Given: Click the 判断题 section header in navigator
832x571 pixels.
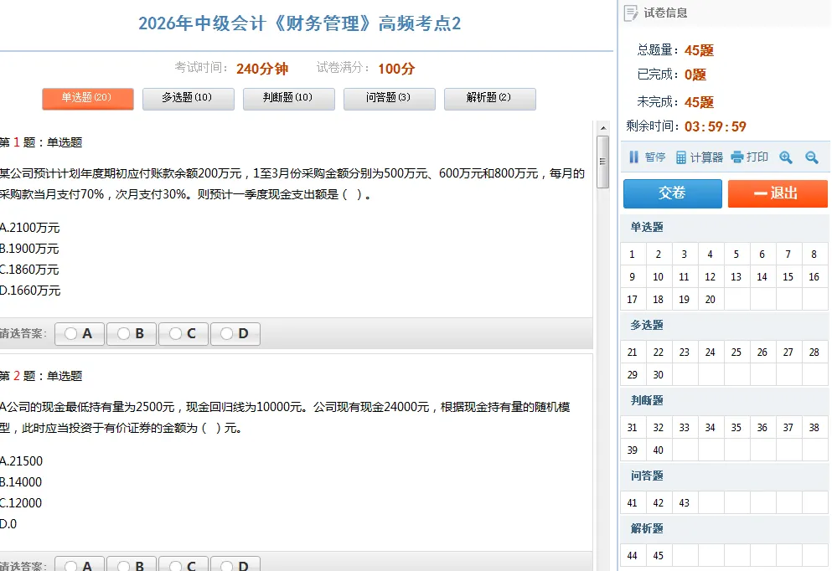Looking at the screenshot, I should click(x=647, y=400).
